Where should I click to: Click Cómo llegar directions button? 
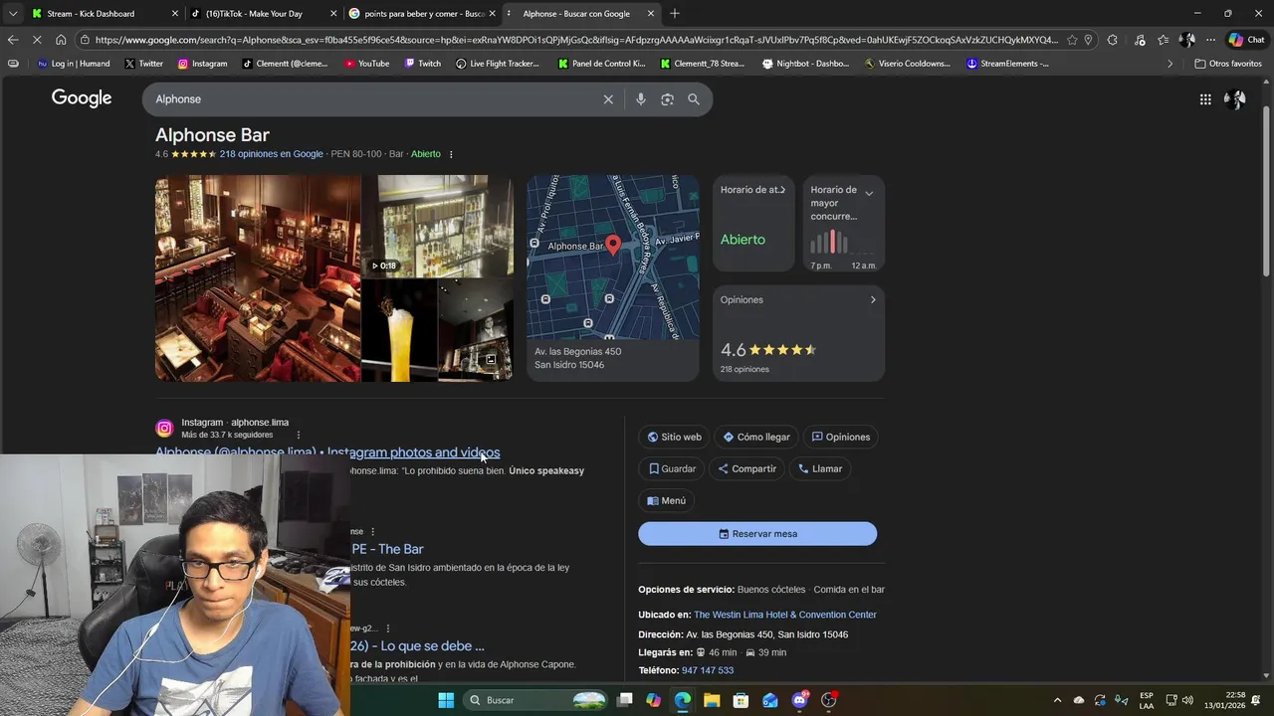coord(756,437)
